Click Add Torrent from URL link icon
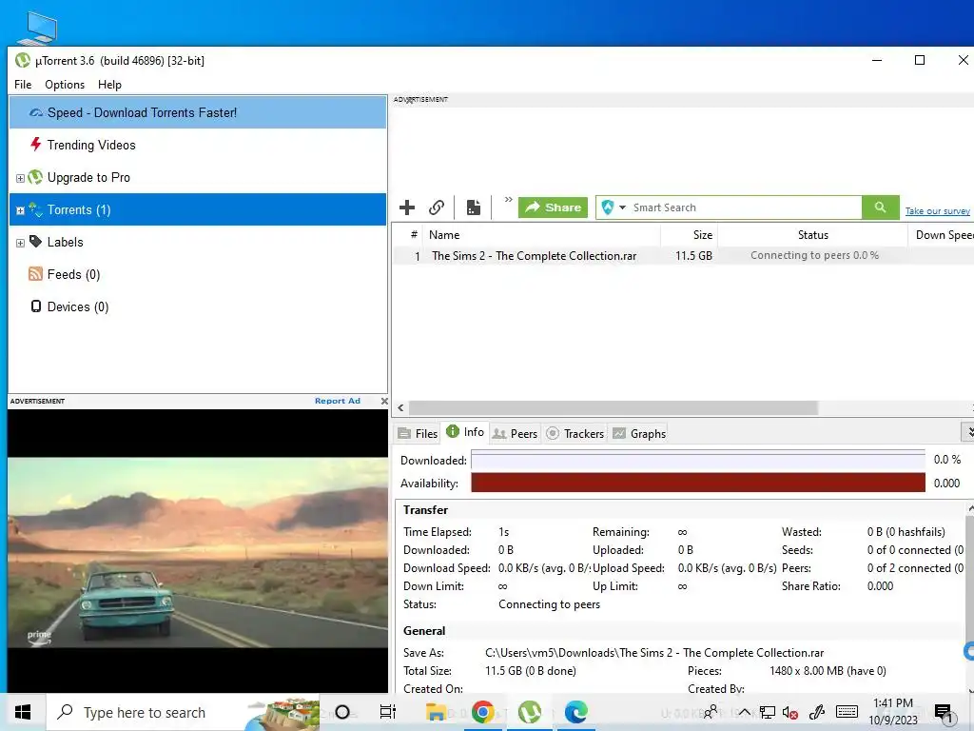 tap(437, 207)
